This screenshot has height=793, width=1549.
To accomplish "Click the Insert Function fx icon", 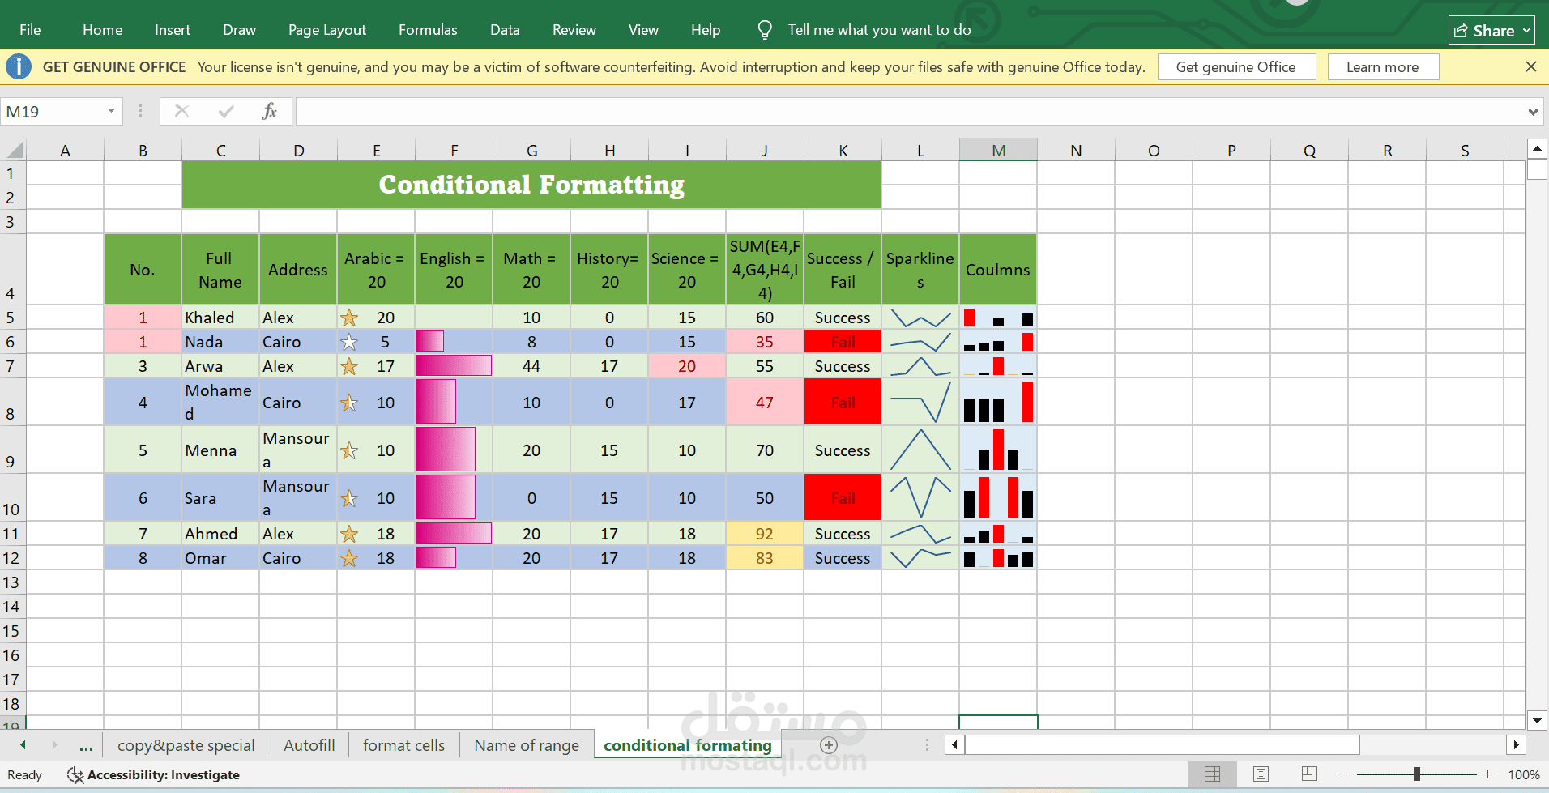I will [x=270, y=112].
